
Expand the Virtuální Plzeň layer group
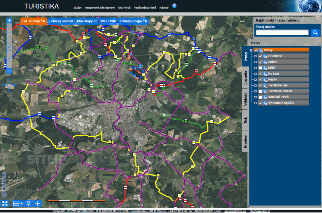[255, 97]
